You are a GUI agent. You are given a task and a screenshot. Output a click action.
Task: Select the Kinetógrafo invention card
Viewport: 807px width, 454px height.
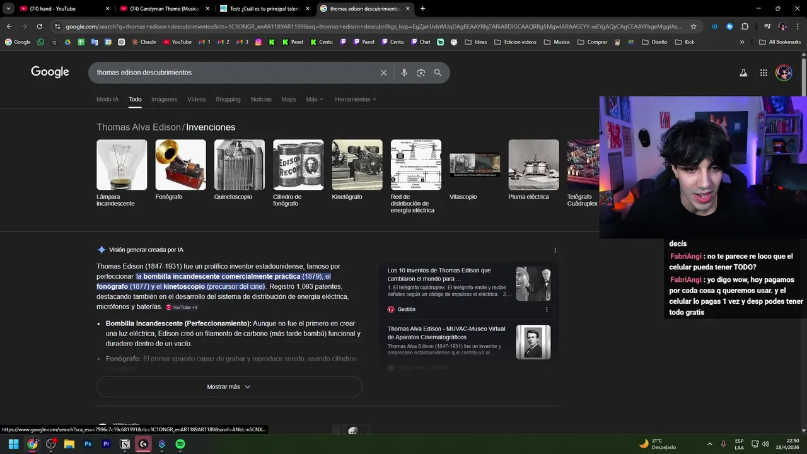[357, 170]
